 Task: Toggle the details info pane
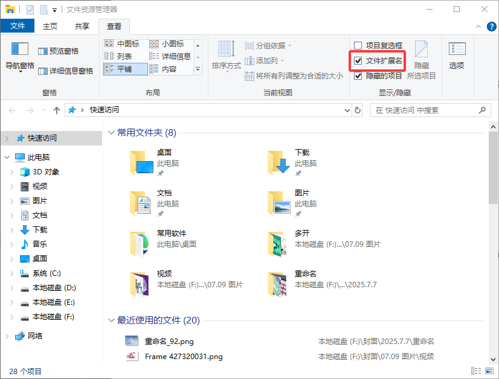click(x=66, y=71)
